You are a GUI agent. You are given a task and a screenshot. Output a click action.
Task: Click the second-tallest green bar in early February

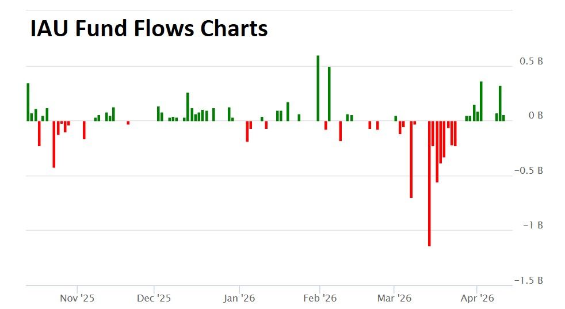[x=329, y=94]
